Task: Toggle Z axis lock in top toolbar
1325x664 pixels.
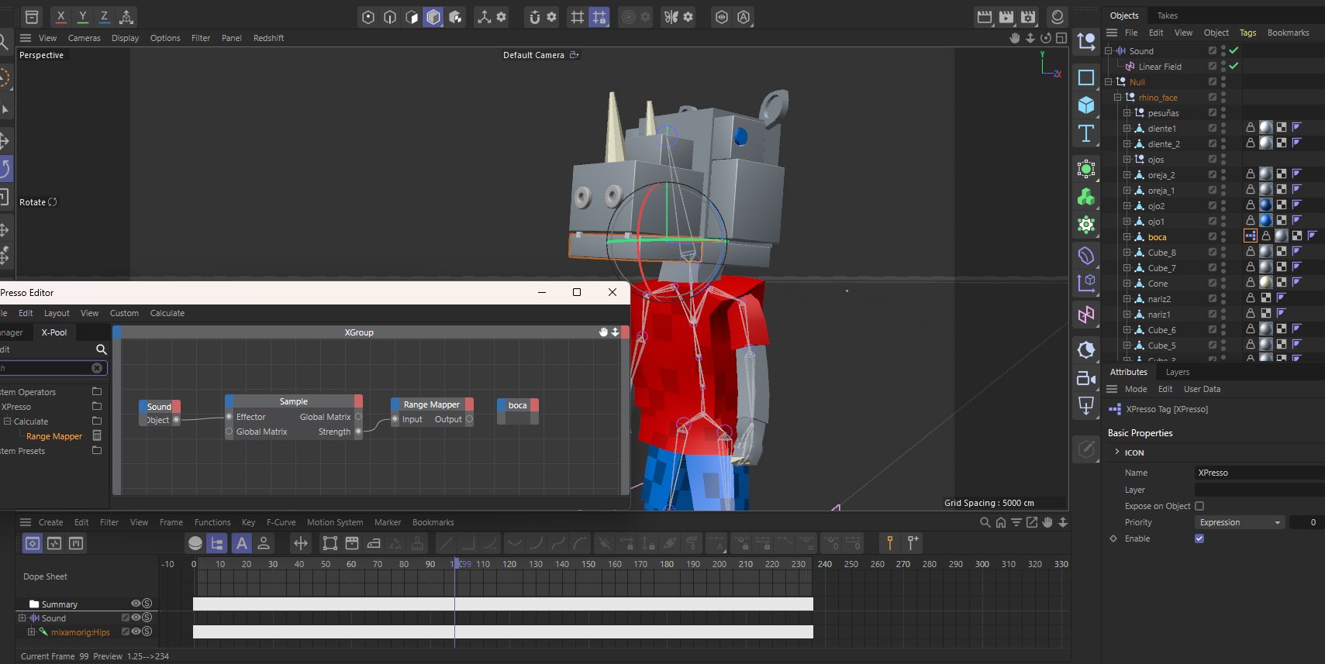Action: tap(104, 16)
